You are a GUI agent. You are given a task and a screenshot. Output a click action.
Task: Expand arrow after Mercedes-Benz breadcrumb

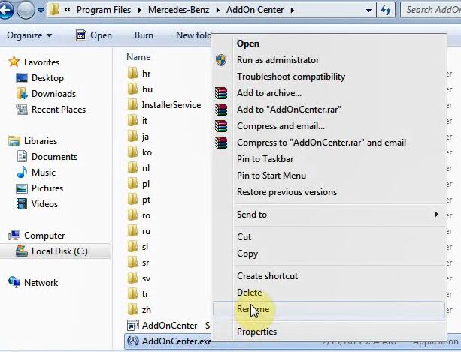(218, 11)
